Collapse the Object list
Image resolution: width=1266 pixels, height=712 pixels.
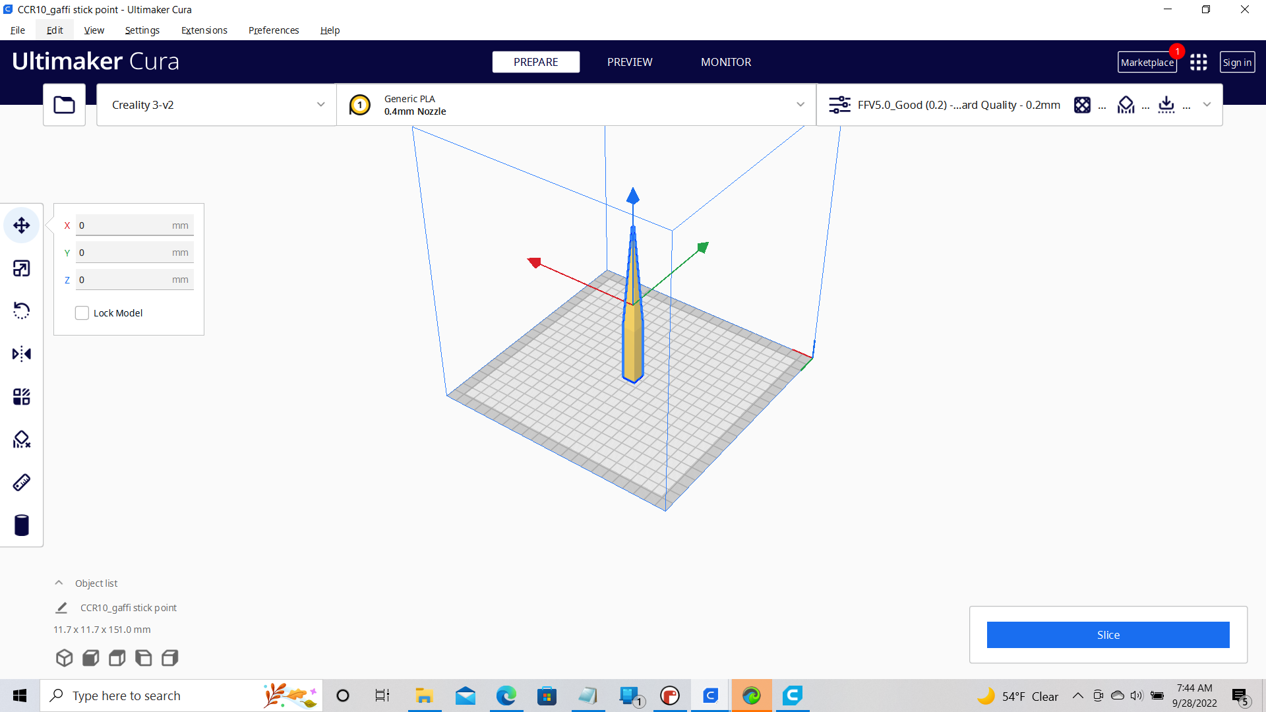(x=59, y=583)
